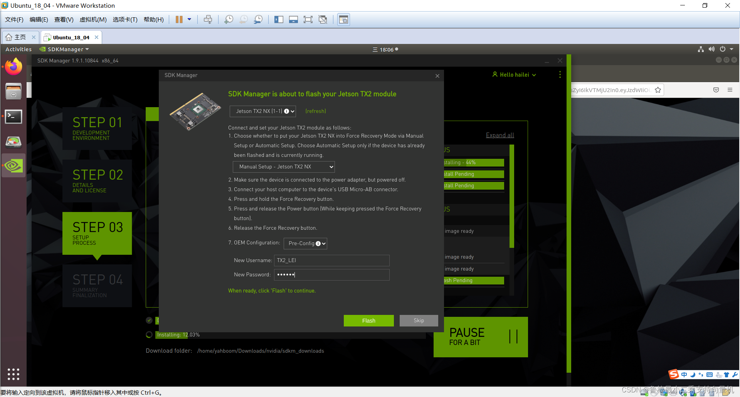Viewport: 740px width, 397px height.
Task: Click the NVIDIA SDK Manager dock icon
Action: coord(13,166)
